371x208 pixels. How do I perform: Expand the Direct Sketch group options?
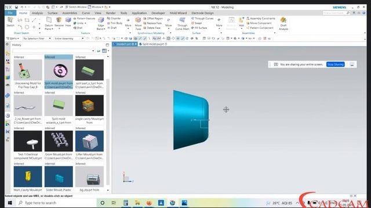tap(40, 33)
